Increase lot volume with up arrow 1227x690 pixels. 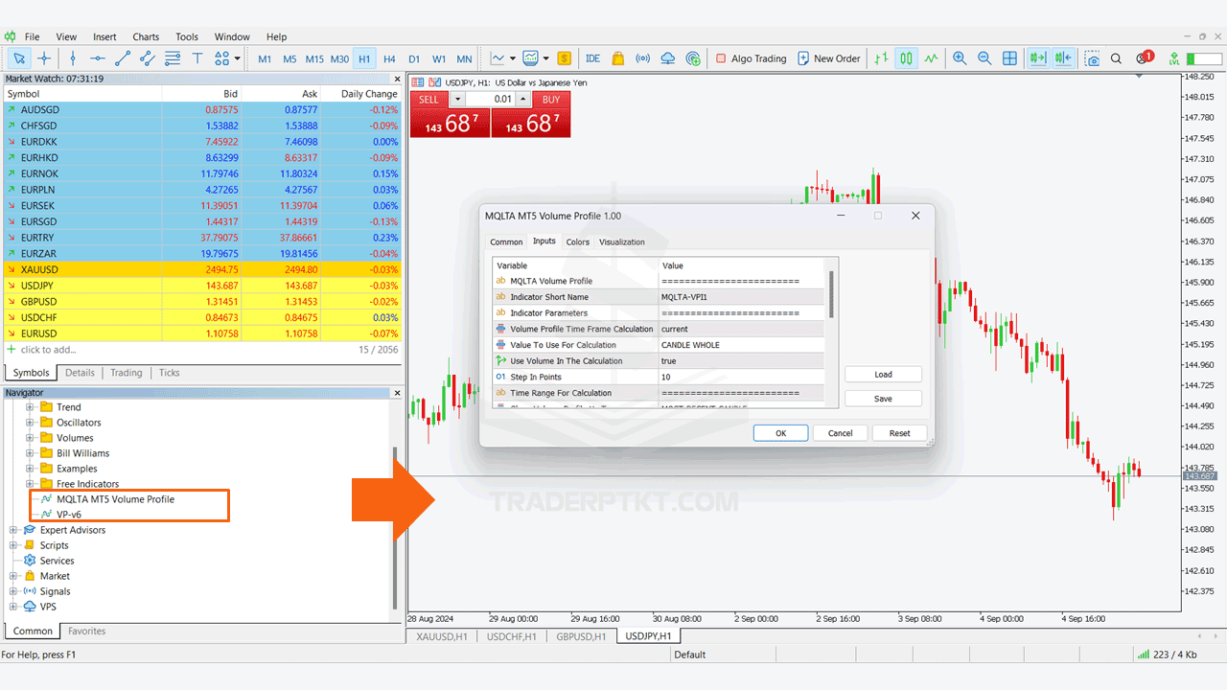coord(523,99)
